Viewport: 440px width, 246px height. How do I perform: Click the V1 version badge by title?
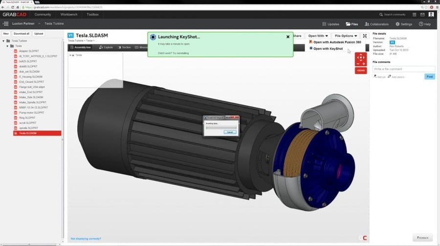point(70,35)
